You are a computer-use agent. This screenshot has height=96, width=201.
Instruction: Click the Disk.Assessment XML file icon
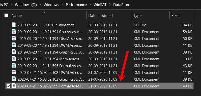click(x=14, y=38)
